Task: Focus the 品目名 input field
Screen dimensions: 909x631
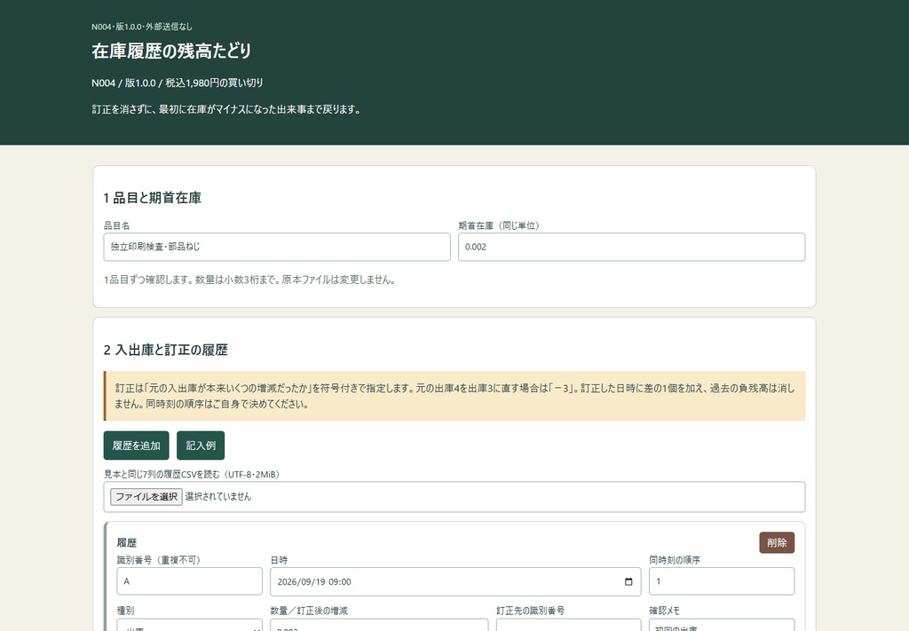Action: coord(277,247)
